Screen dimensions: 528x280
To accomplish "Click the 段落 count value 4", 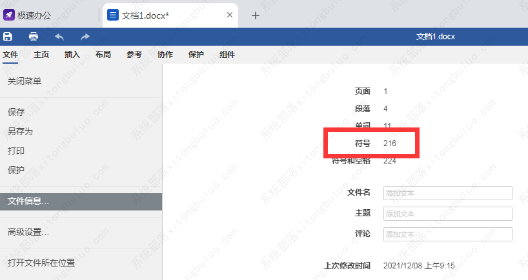I will 385,108.
